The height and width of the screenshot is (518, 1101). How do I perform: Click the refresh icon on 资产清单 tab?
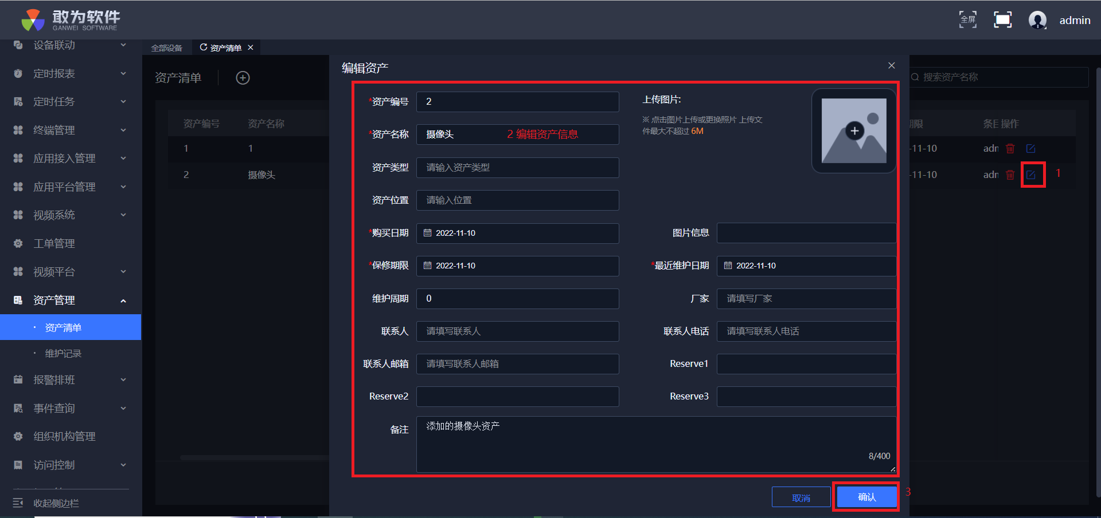click(x=203, y=48)
